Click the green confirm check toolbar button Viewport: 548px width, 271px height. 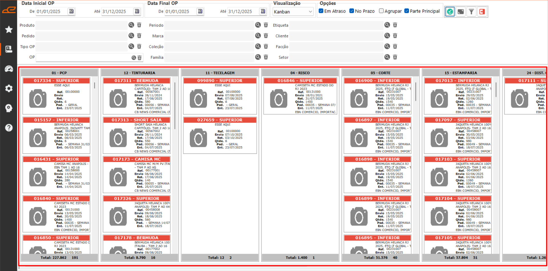[x=450, y=12]
